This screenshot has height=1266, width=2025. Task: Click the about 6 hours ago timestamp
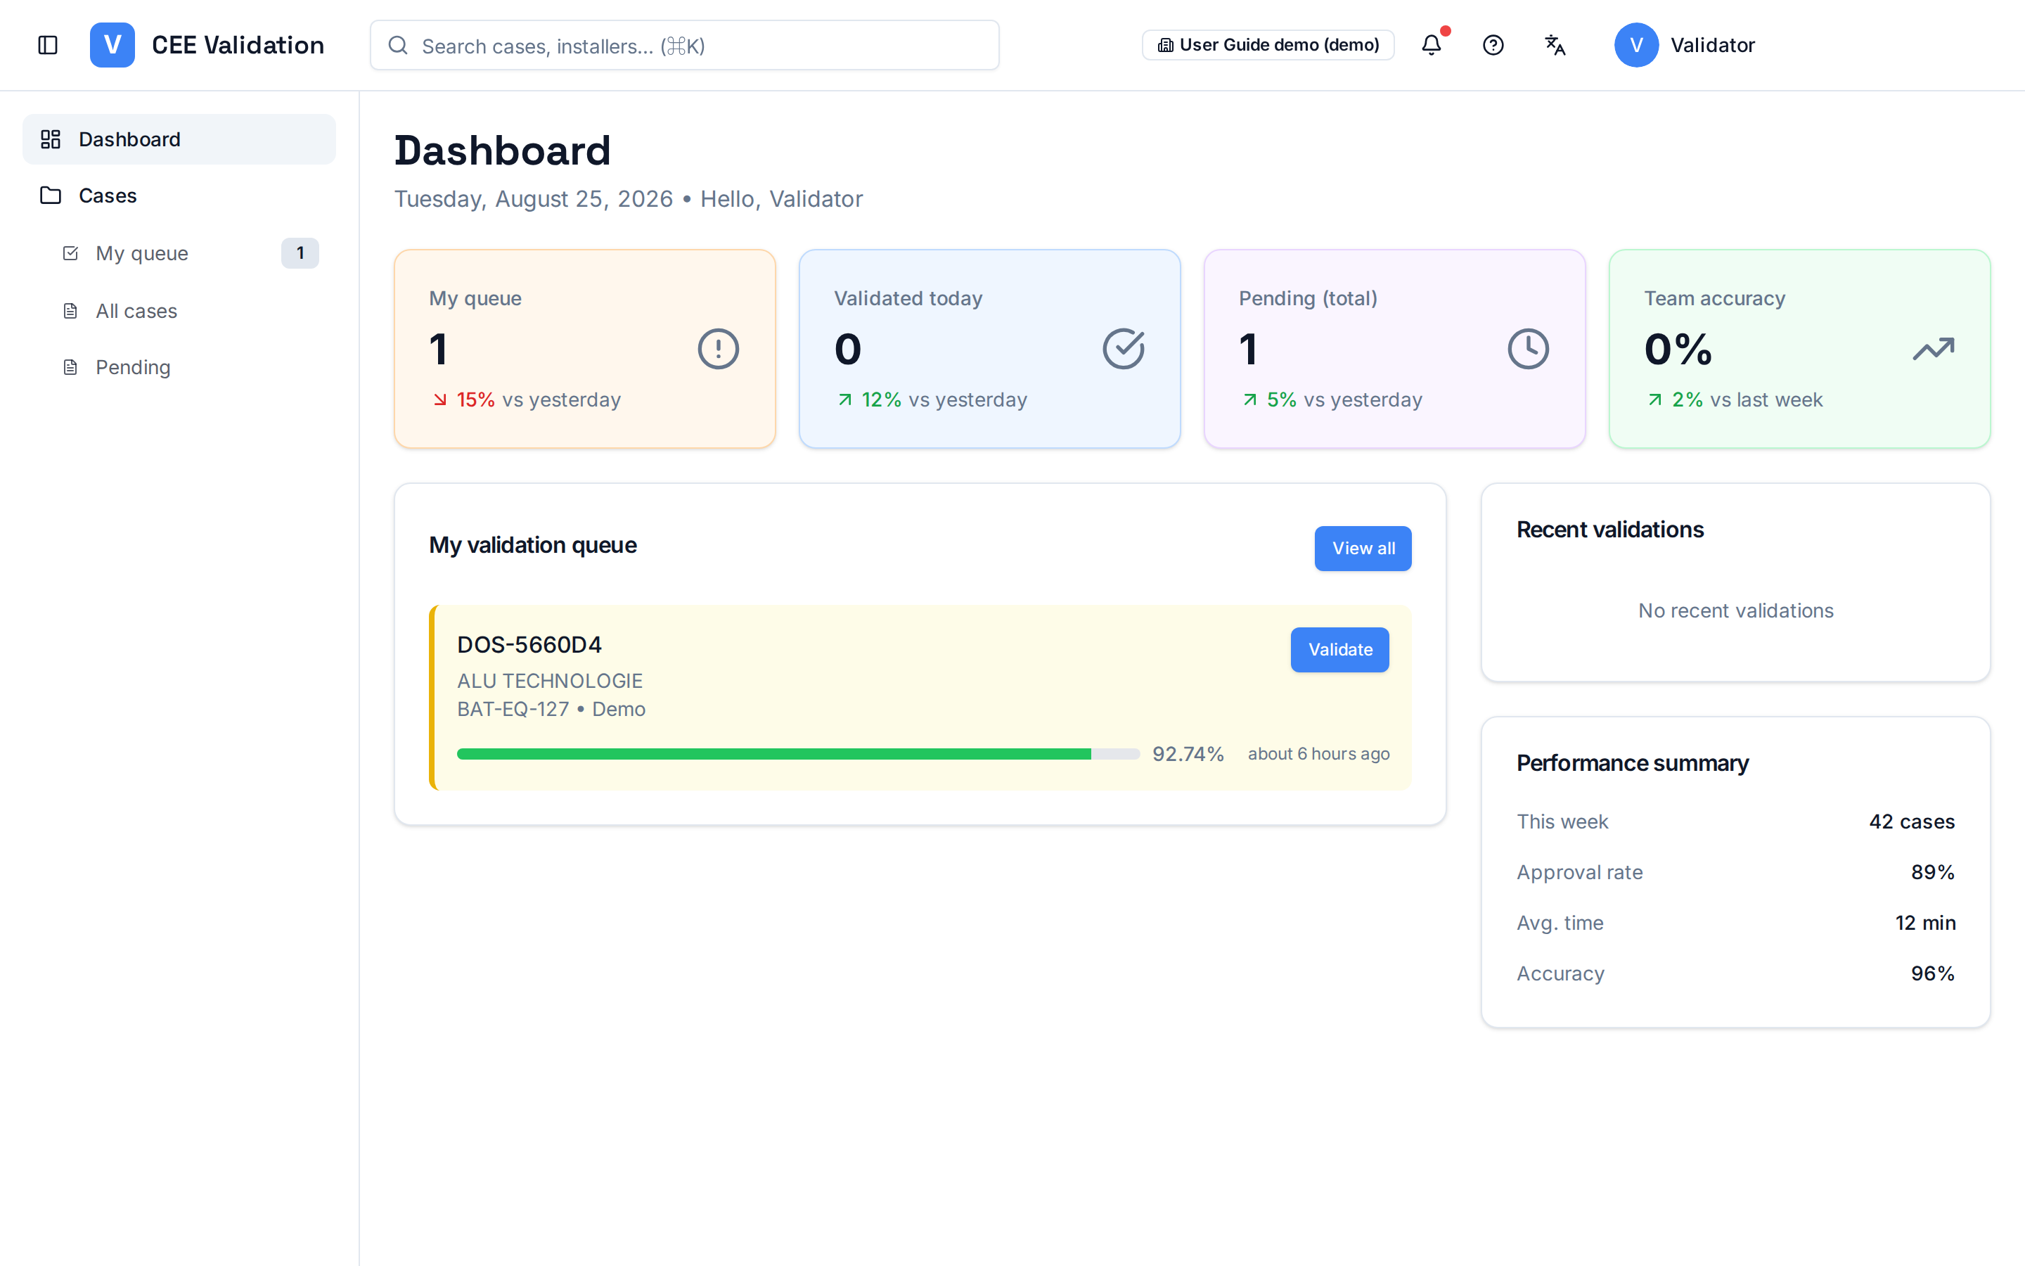click(1319, 753)
